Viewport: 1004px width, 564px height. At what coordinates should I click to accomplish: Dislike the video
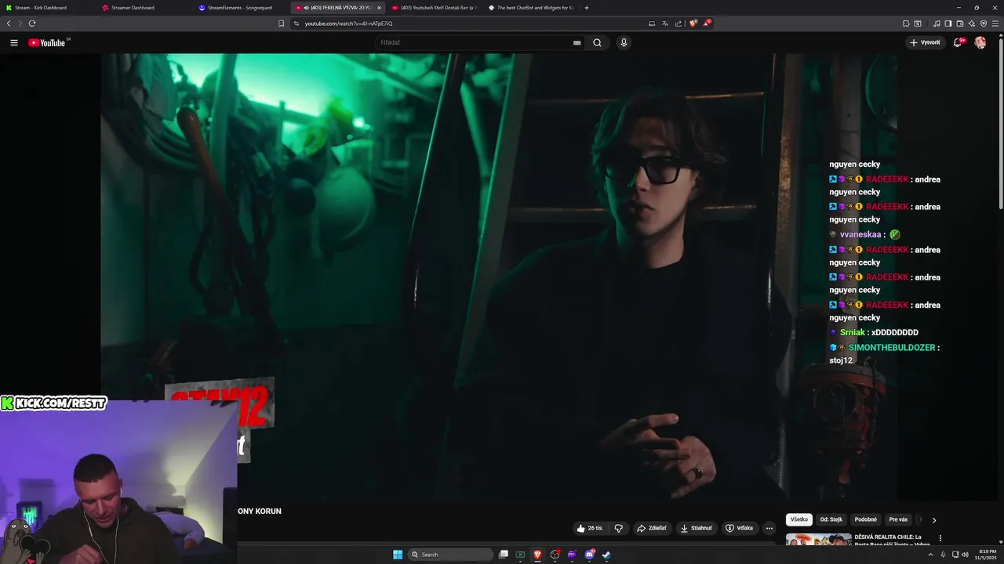[618, 528]
